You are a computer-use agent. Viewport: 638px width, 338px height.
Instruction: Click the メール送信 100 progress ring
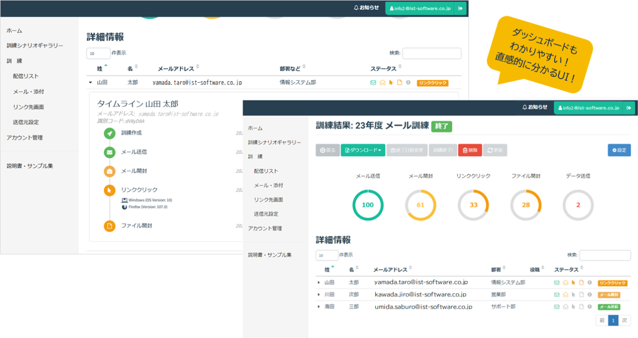point(368,205)
